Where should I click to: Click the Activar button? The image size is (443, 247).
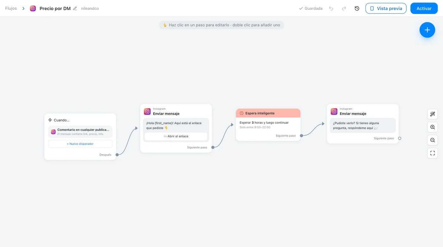pos(424,9)
